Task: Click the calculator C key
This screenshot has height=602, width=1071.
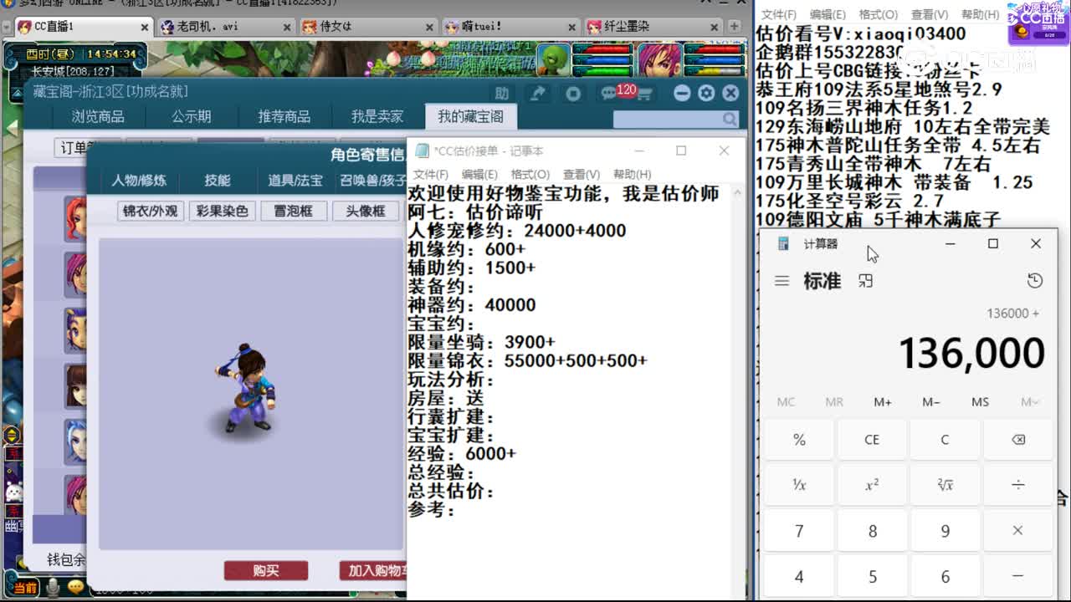Action: coord(945,440)
